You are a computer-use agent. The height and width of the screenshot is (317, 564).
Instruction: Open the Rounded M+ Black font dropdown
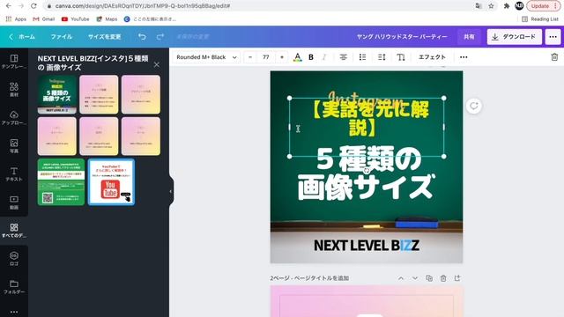pyautogui.click(x=206, y=57)
